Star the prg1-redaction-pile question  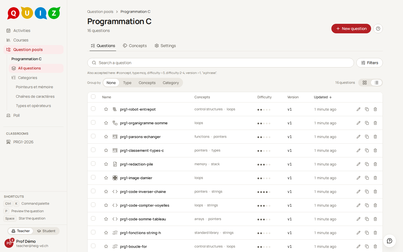click(106, 164)
